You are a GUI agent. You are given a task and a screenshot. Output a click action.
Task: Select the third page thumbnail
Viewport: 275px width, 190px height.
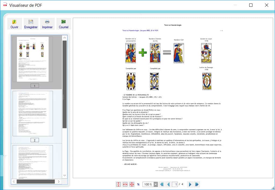[32, 162]
